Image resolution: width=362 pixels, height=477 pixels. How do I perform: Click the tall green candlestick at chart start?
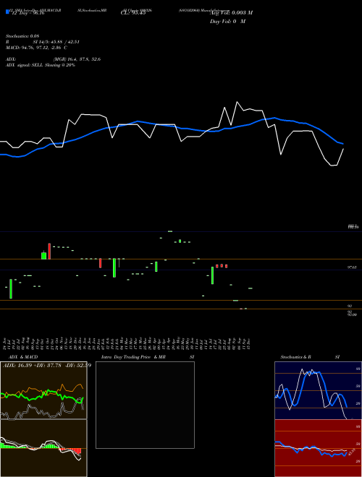(x=11, y=288)
